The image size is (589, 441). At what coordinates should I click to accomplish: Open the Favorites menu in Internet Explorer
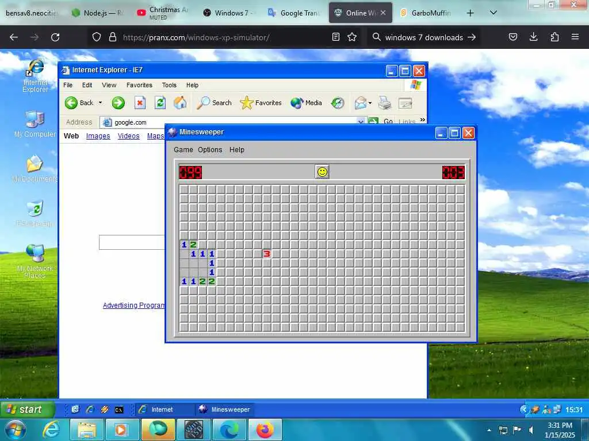[139, 85]
